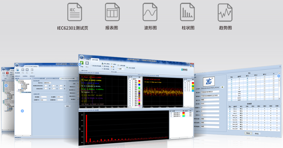The height and width of the screenshot is (148, 283).
Task: Select the line (线) radio button
Action: [112, 67]
